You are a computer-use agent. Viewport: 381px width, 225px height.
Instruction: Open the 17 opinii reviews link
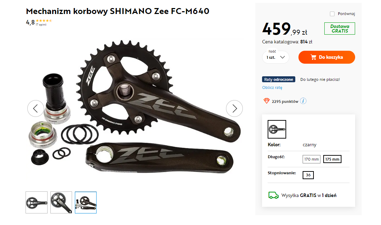pyautogui.click(x=41, y=25)
